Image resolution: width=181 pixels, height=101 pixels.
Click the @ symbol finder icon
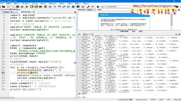point(22,7)
